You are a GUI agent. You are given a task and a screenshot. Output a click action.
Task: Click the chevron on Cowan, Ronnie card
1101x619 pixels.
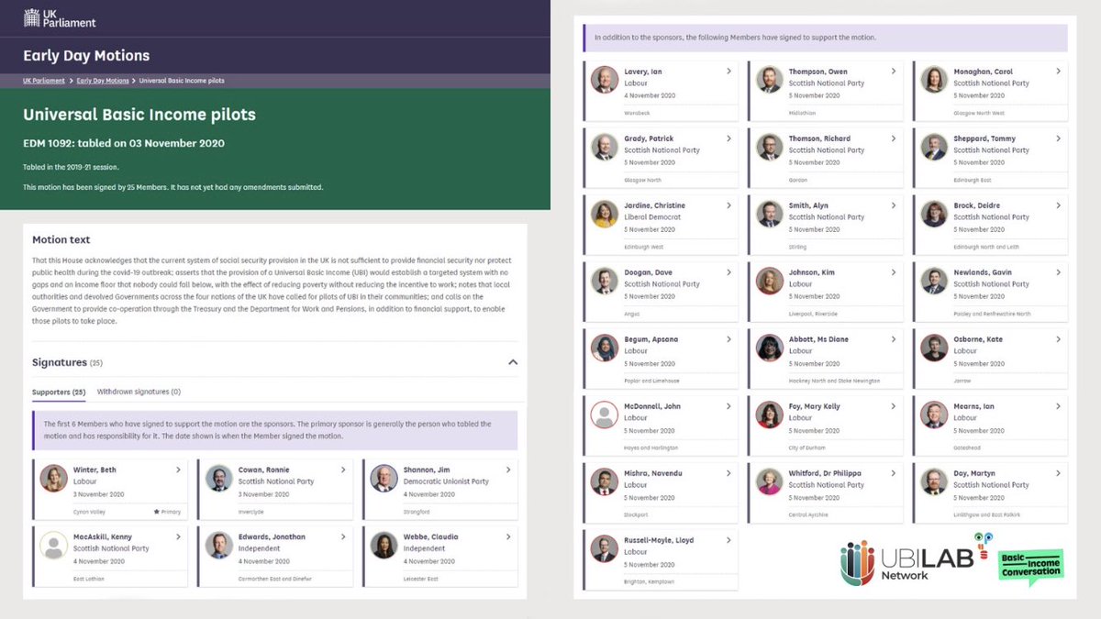click(343, 470)
